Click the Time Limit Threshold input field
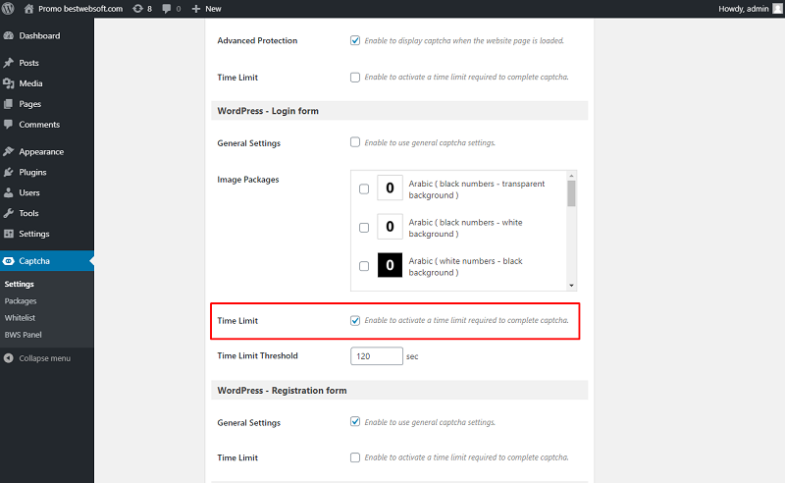 pos(377,355)
